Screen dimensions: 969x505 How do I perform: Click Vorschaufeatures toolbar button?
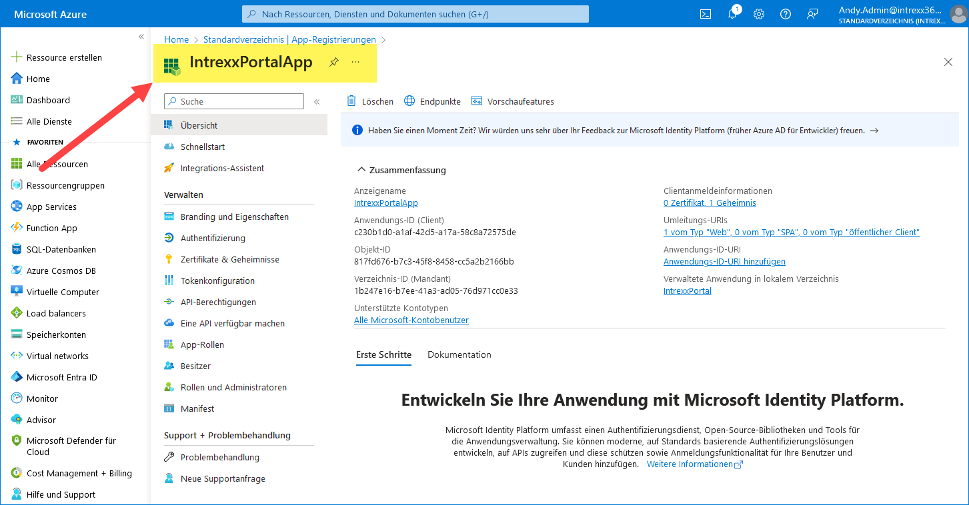(x=512, y=101)
